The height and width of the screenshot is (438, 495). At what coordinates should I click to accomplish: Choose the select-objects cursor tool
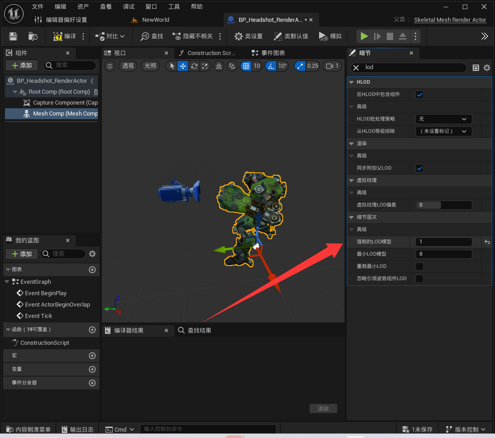(x=172, y=66)
